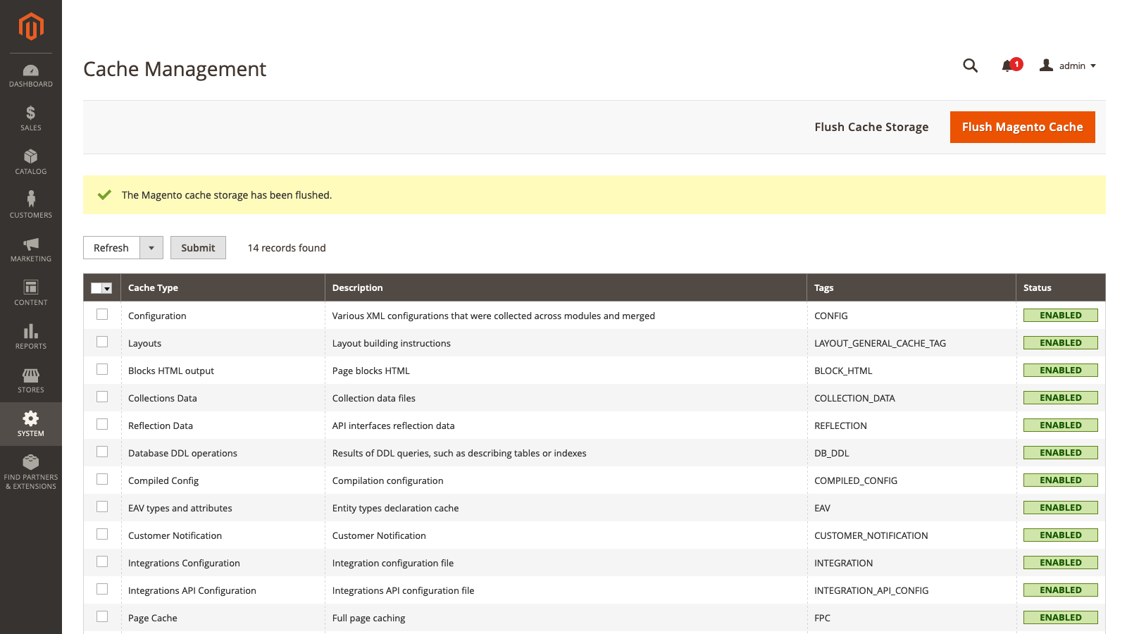Click ENABLED status badge for Page Cache
The width and height of the screenshot is (1127, 634).
coord(1060,618)
